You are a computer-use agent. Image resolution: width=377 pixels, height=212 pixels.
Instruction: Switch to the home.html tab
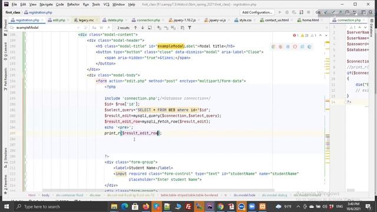tap(310, 20)
